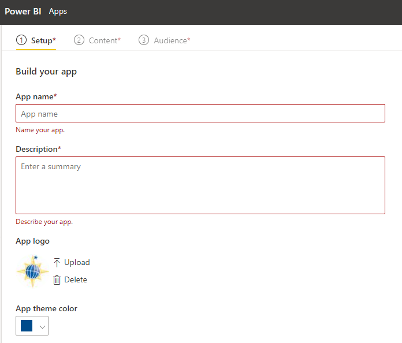
Task: Click the 'Name your app.' error message
Action: click(x=40, y=130)
